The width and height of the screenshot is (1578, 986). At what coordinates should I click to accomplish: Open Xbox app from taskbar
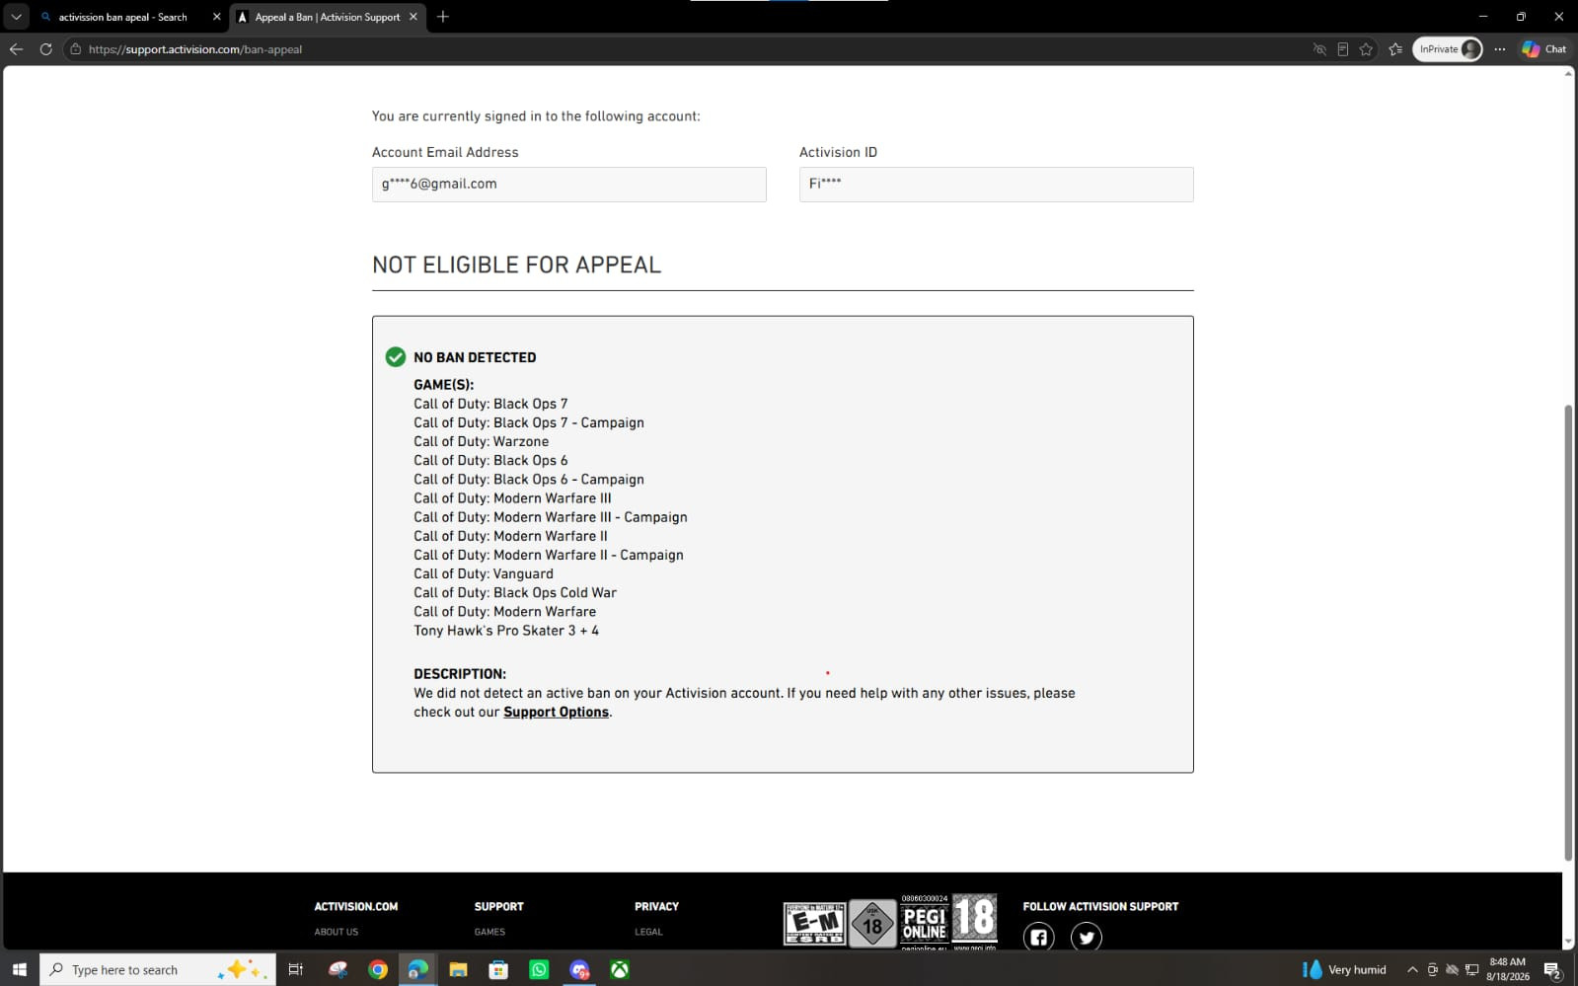point(620,969)
